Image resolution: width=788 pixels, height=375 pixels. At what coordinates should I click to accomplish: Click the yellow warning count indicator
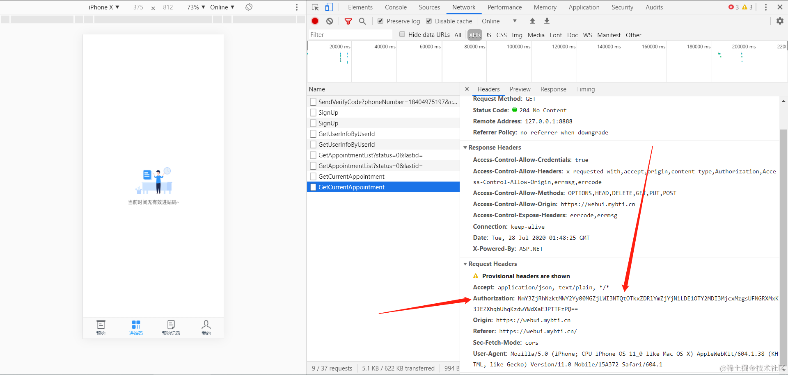pos(747,7)
